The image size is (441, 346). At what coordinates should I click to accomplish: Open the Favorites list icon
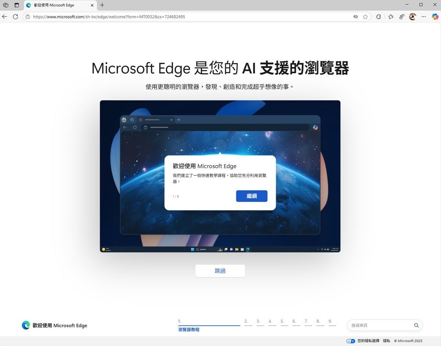click(x=391, y=17)
